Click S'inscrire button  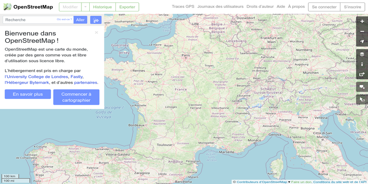[x=352, y=7]
